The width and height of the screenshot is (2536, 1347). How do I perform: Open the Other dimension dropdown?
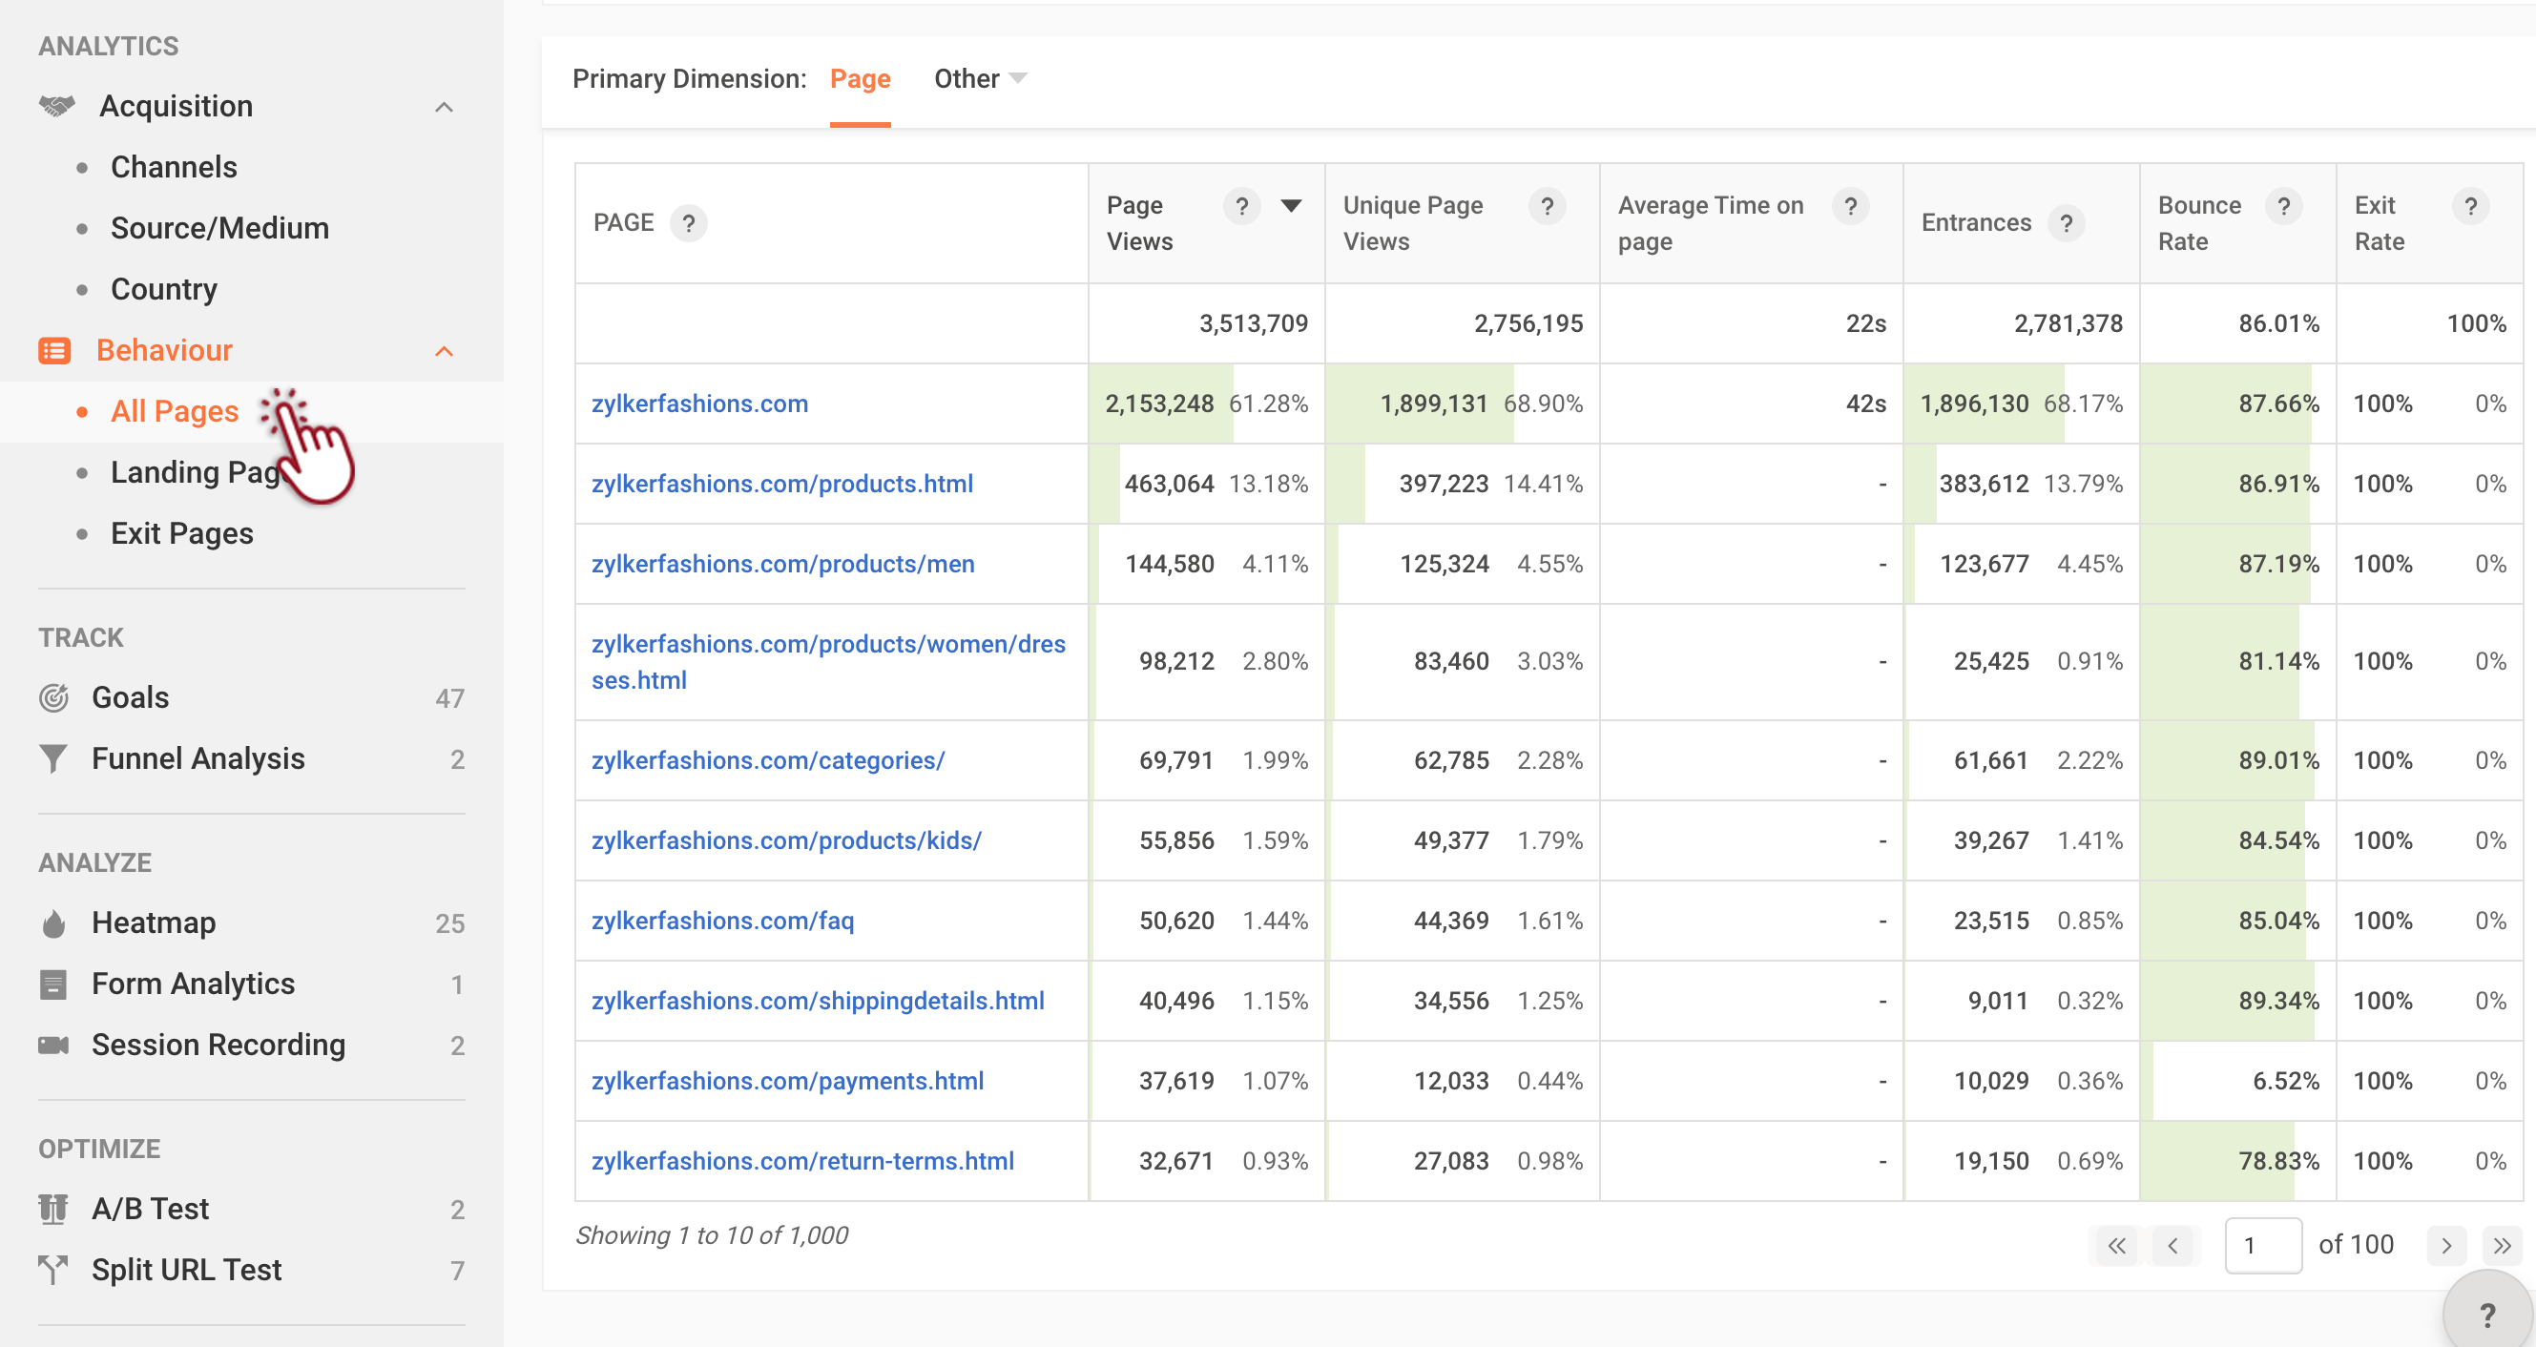979,79
